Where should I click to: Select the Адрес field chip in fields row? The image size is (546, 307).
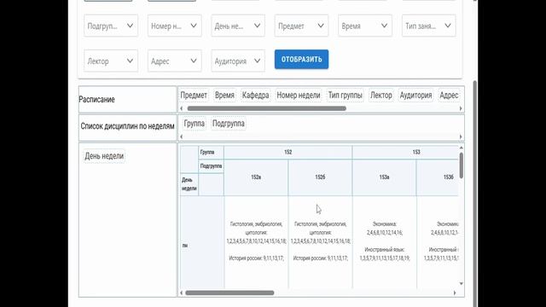449,95
